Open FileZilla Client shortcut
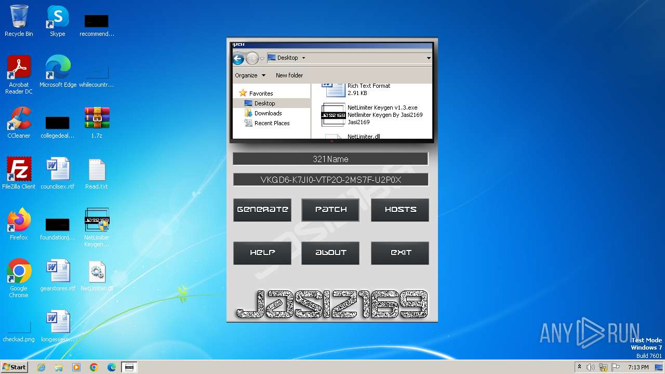This screenshot has height=374, width=665. (x=19, y=173)
